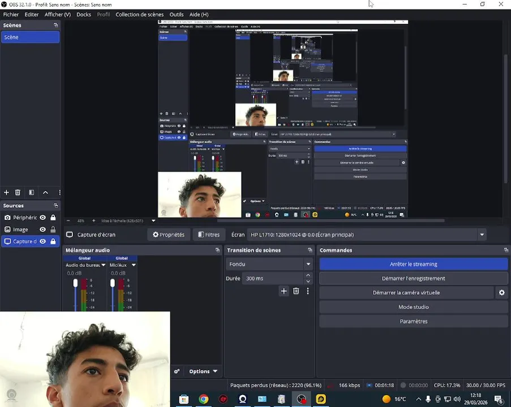This screenshot has width=511, height=407.
Task: Zoom out preview with minus button
Action: click(68, 221)
